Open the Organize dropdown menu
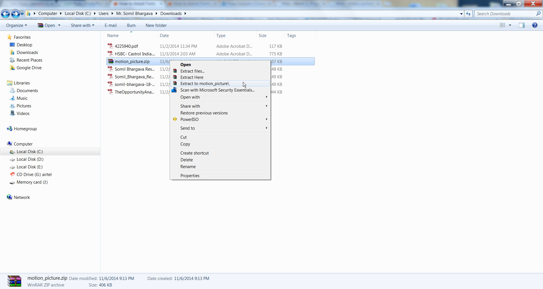 tap(16, 25)
